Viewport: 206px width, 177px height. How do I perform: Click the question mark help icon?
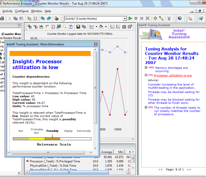click(x=70, y=27)
